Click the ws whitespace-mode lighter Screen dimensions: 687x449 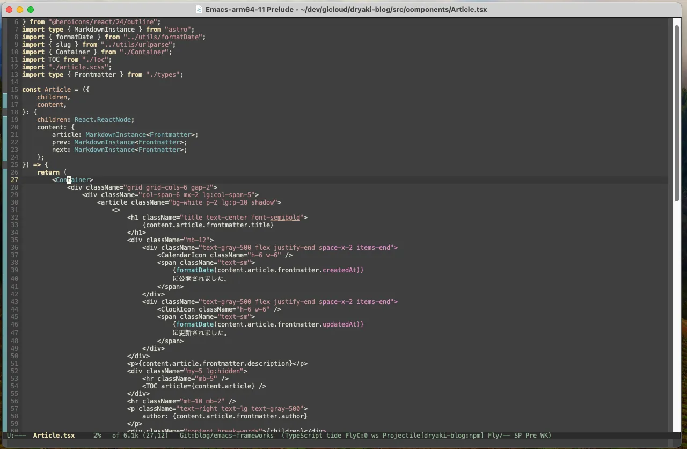tap(374, 436)
